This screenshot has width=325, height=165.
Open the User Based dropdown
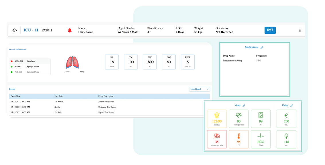click(x=199, y=89)
